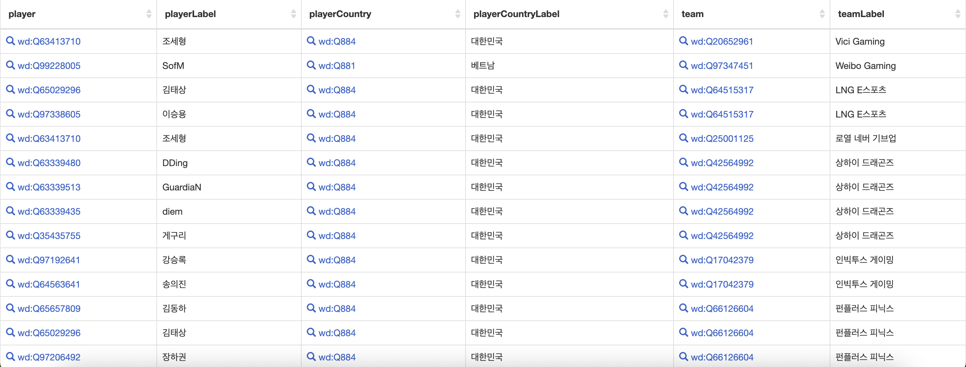Follow the wd:Q884 link in DDing's row
This screenshot has width=966, height=367.
337,162
